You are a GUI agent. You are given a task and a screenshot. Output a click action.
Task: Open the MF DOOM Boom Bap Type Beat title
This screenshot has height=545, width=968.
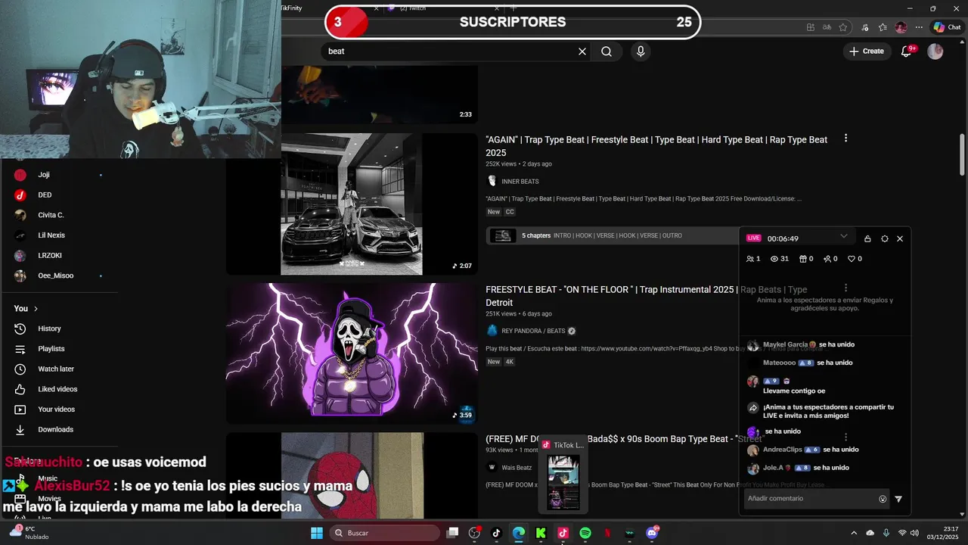point(625,439)
